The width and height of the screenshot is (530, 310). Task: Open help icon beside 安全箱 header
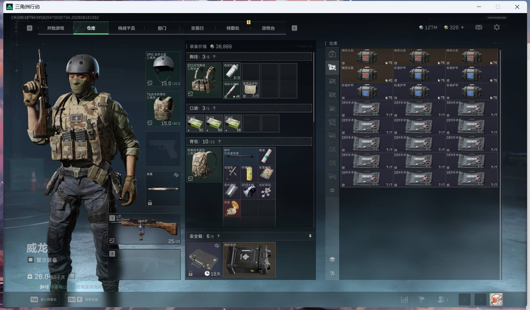point(218,236)
